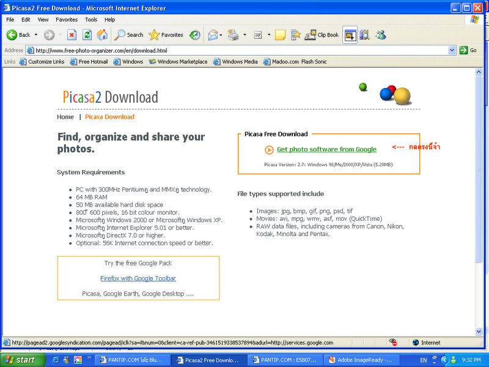Click the Mail envelope toolbar icon
The image size is (489, 367).
(213, 35)
